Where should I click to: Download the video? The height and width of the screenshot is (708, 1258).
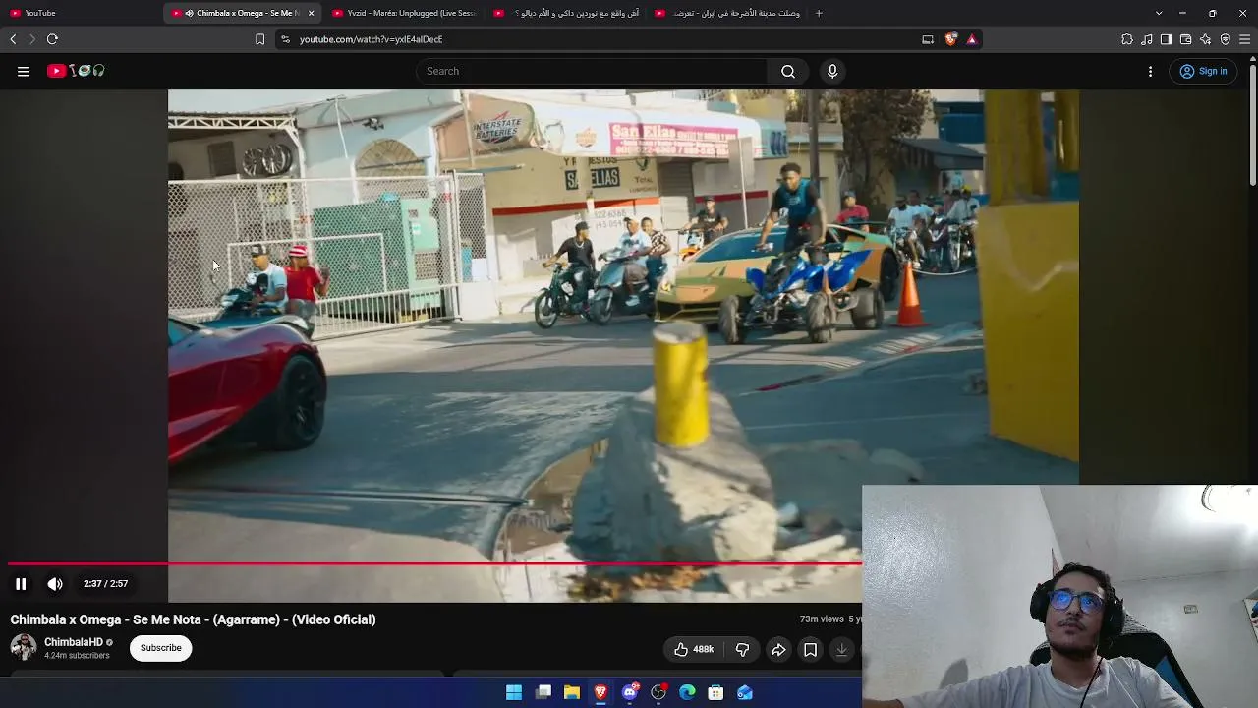tap(841, 649)
